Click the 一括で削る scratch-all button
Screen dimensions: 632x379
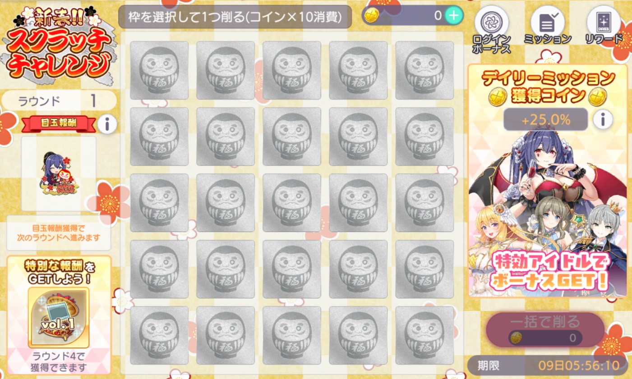point(545,329)
